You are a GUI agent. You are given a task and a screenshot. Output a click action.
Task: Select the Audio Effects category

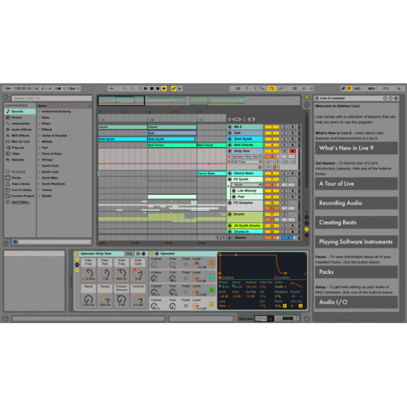(20, 130)
